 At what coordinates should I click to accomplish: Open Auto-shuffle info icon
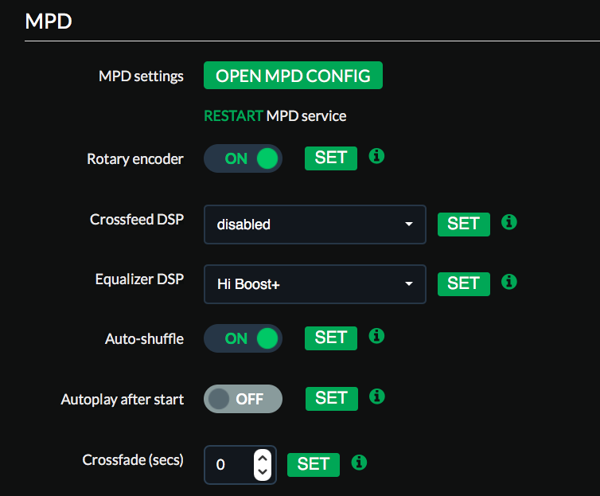(376, 336)
